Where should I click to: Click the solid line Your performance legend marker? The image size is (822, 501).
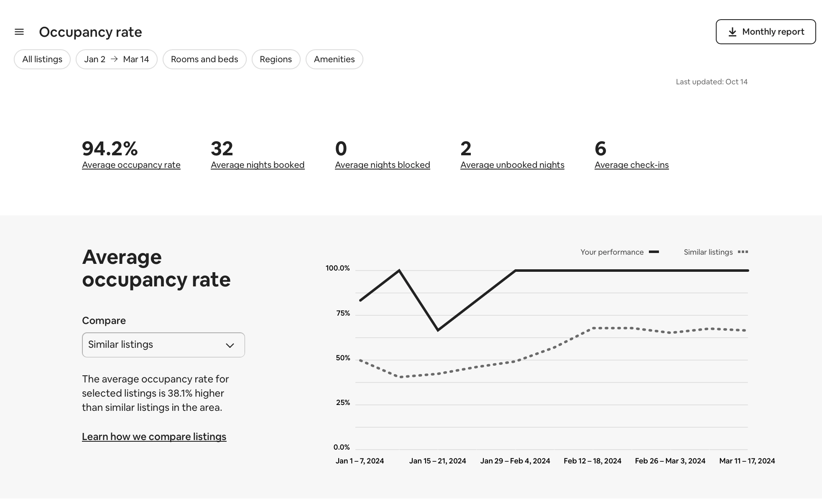click(654, 252)
